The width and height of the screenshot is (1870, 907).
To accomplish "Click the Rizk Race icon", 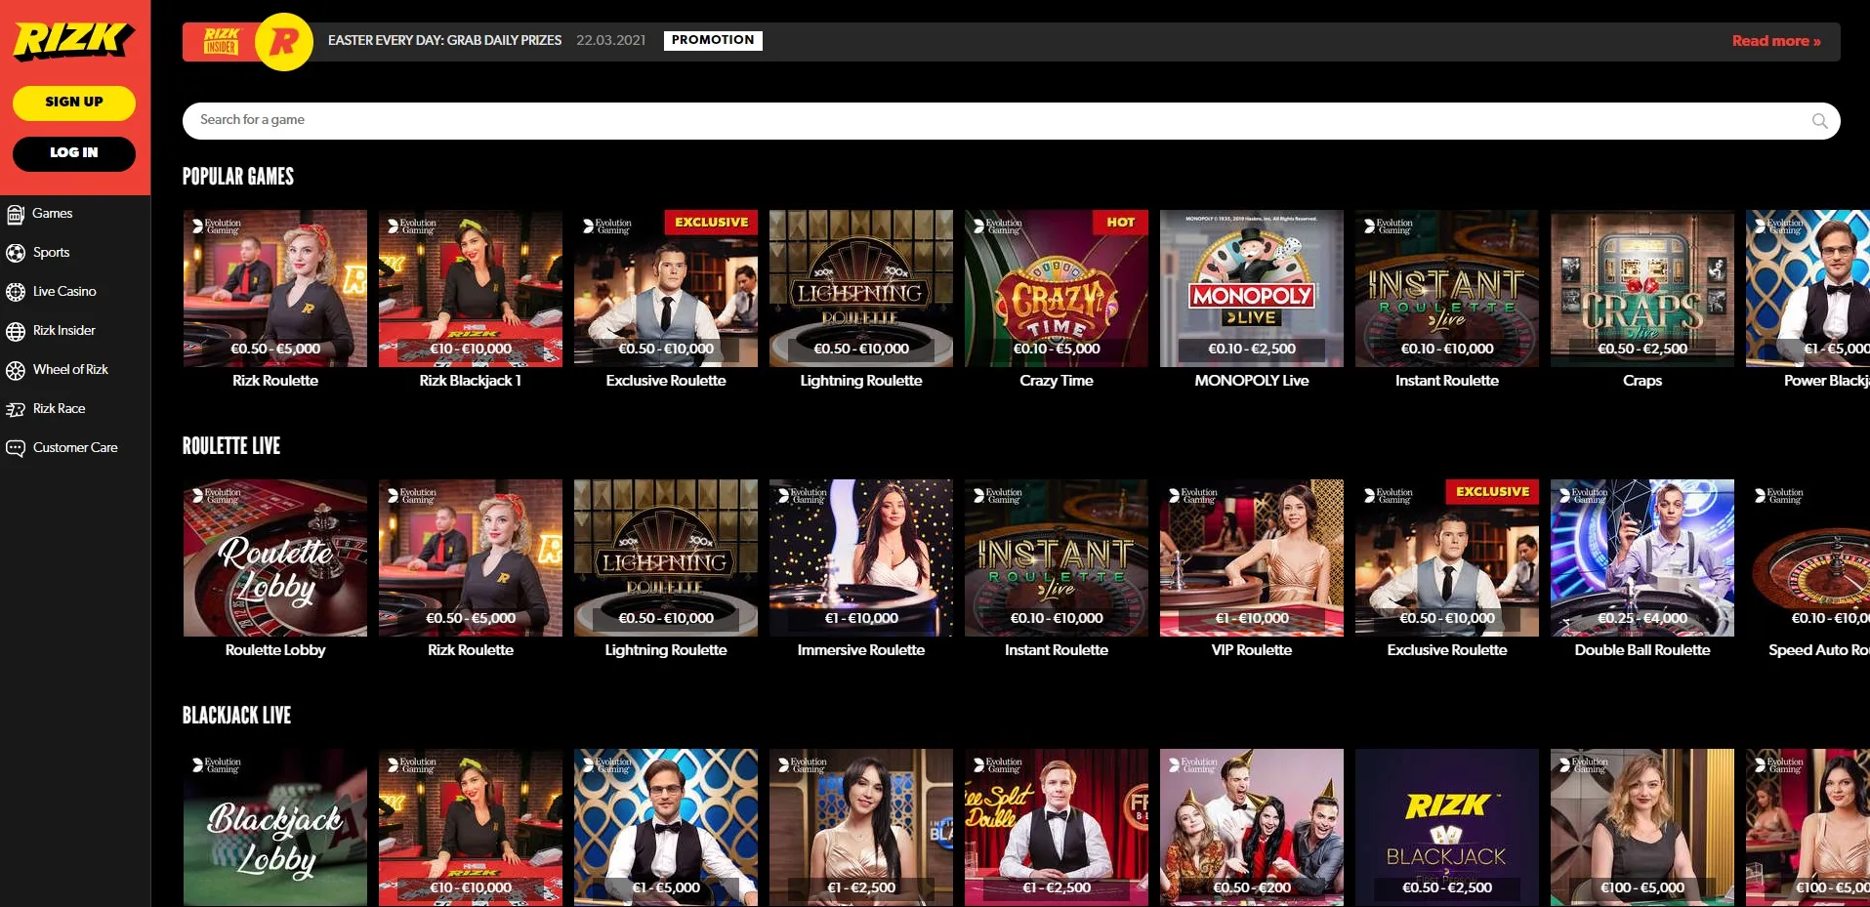I will click(16, 409).
